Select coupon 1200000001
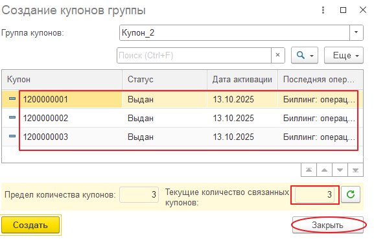Image resolution: width=374 pixels, height=241 pixels. [45, 99]
